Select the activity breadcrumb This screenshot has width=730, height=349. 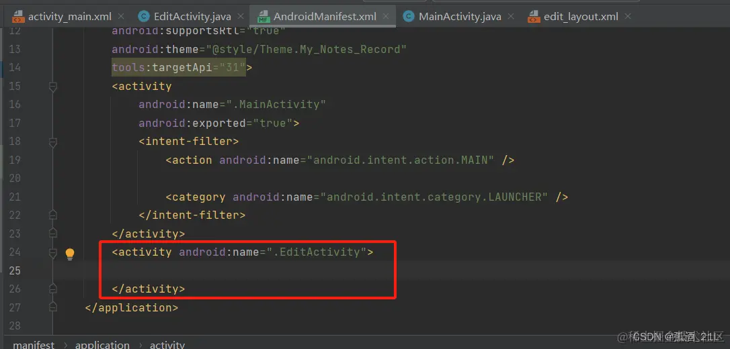tap(167, 345)
